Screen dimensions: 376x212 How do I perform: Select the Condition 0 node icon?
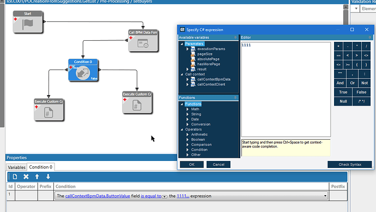click(x=83, y=73)
